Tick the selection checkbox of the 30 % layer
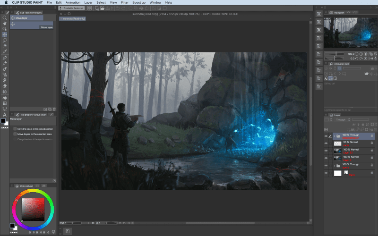The height and width of the screenshot is (236, 378). pyautogui.click(x=330, y=143)
